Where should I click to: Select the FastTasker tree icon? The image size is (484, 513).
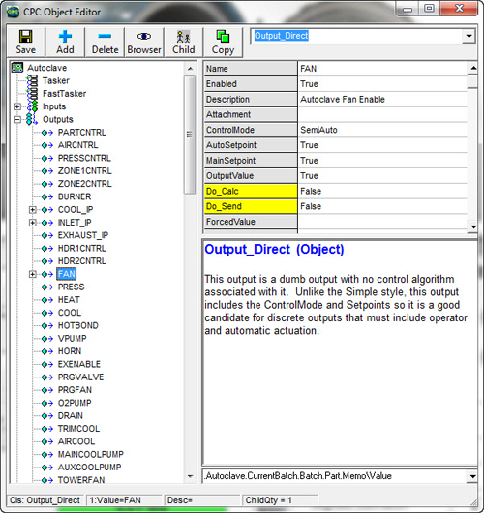[32, 94]
